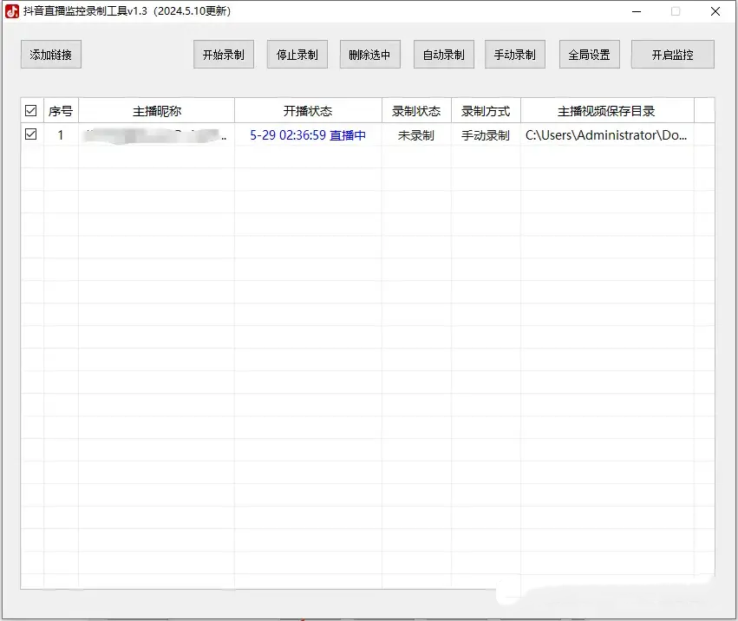The image size is (738, 621).
Task: Stop recording via 停止录制 button
Action: [x=297, y=55]
